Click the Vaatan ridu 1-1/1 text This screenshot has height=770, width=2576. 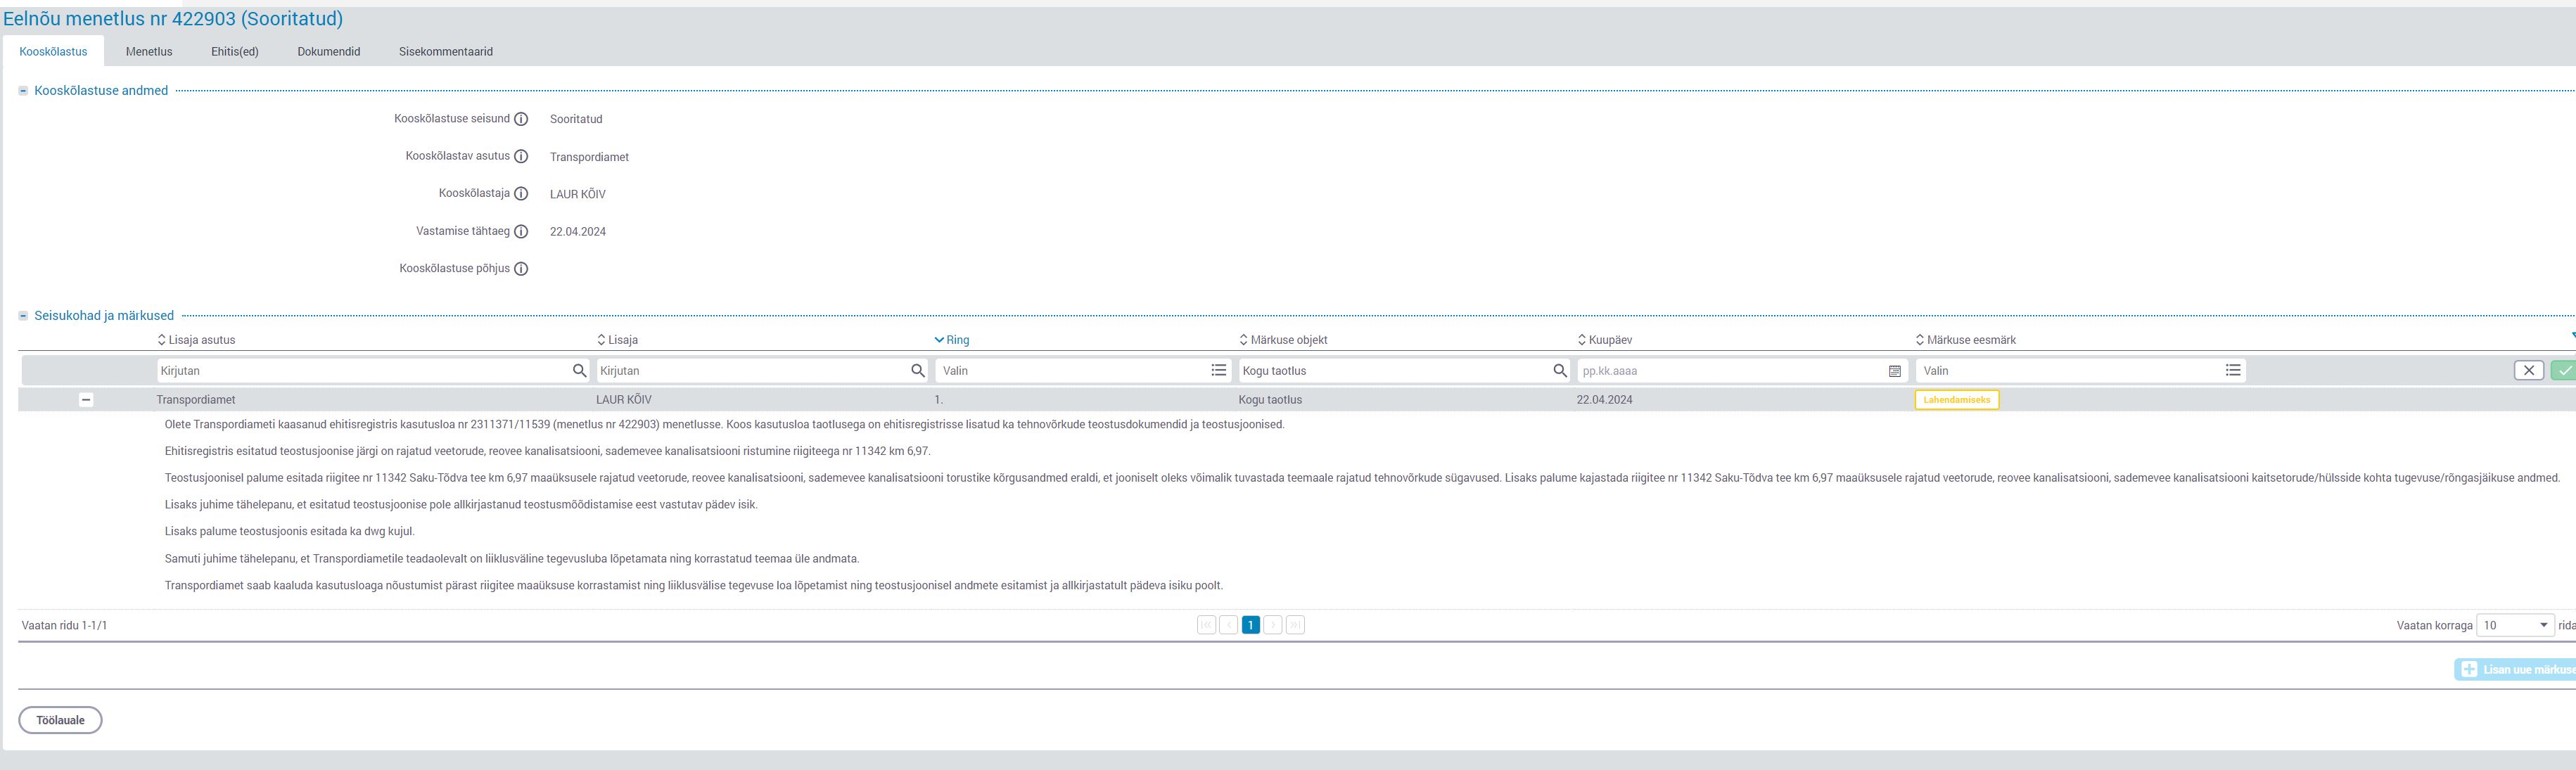65,626
